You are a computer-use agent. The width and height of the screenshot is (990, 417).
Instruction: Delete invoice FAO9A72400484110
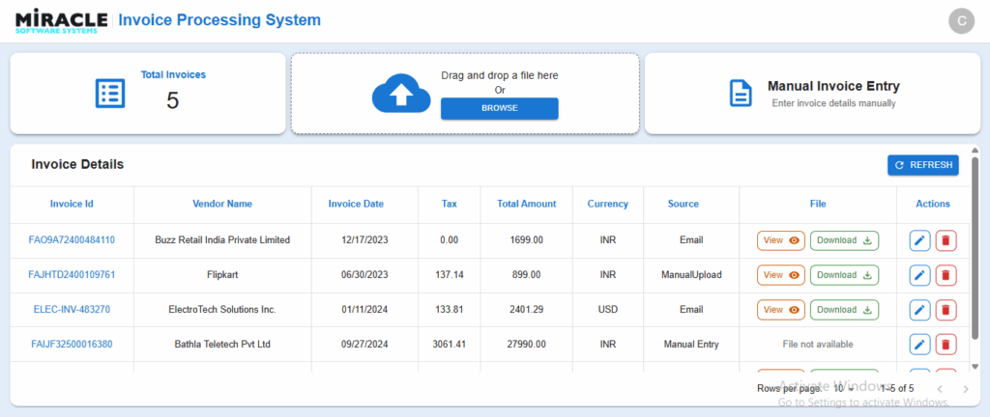point(946,240)
